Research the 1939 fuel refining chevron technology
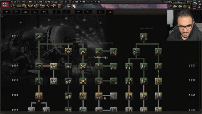 tap(158, 81)
